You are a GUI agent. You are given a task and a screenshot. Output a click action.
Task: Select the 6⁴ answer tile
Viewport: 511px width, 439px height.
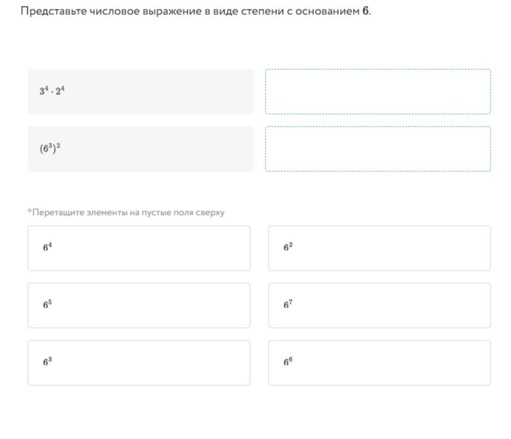point(139,248)
